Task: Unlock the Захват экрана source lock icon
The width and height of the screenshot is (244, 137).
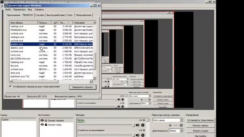Action: tap(46, 120)
